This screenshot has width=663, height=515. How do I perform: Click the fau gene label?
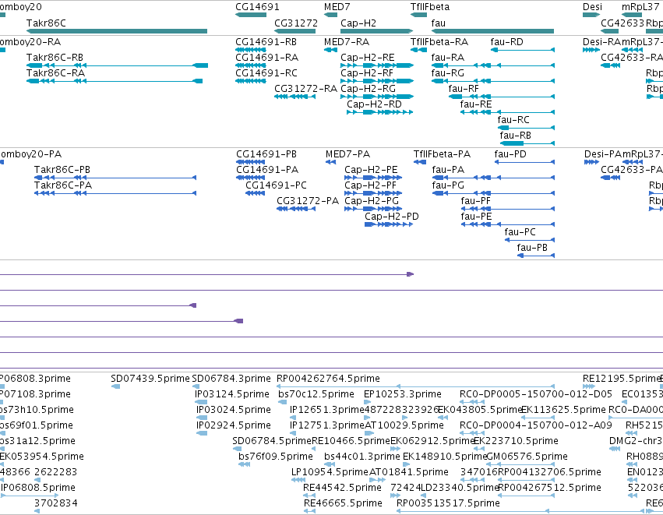click(x=439, y=23)
